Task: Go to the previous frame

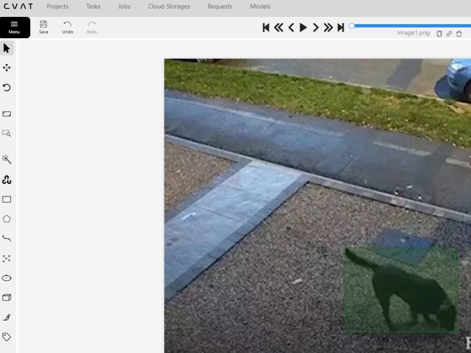Action: coord(291,28)
